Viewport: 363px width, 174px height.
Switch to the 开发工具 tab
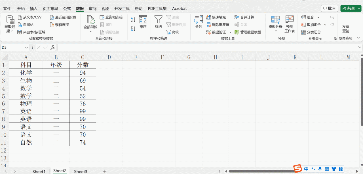[x=122, y=8]
